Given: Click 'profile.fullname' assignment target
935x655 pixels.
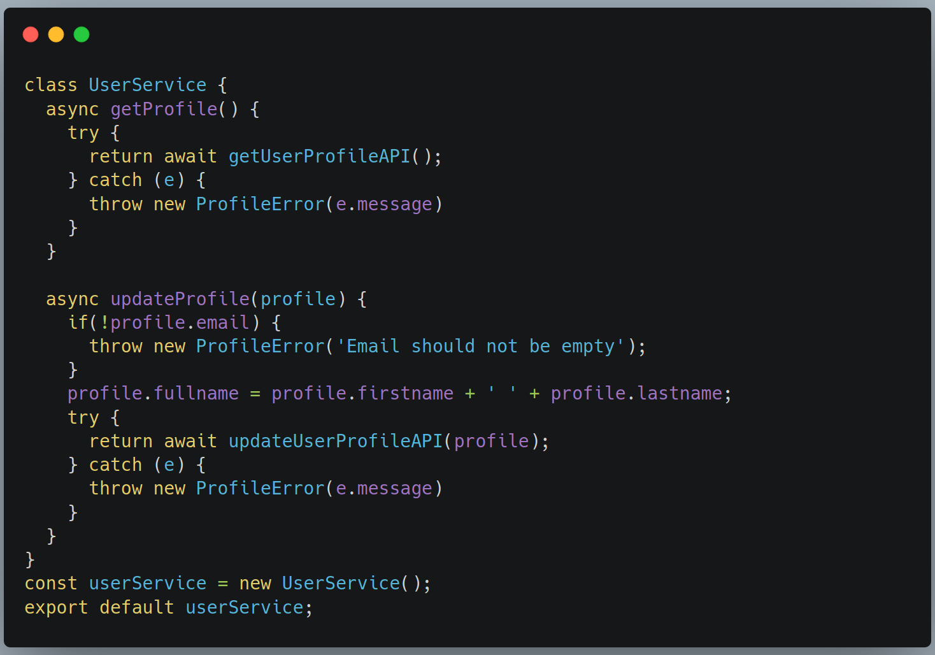Looking at the screenshot, I should 153,394.
